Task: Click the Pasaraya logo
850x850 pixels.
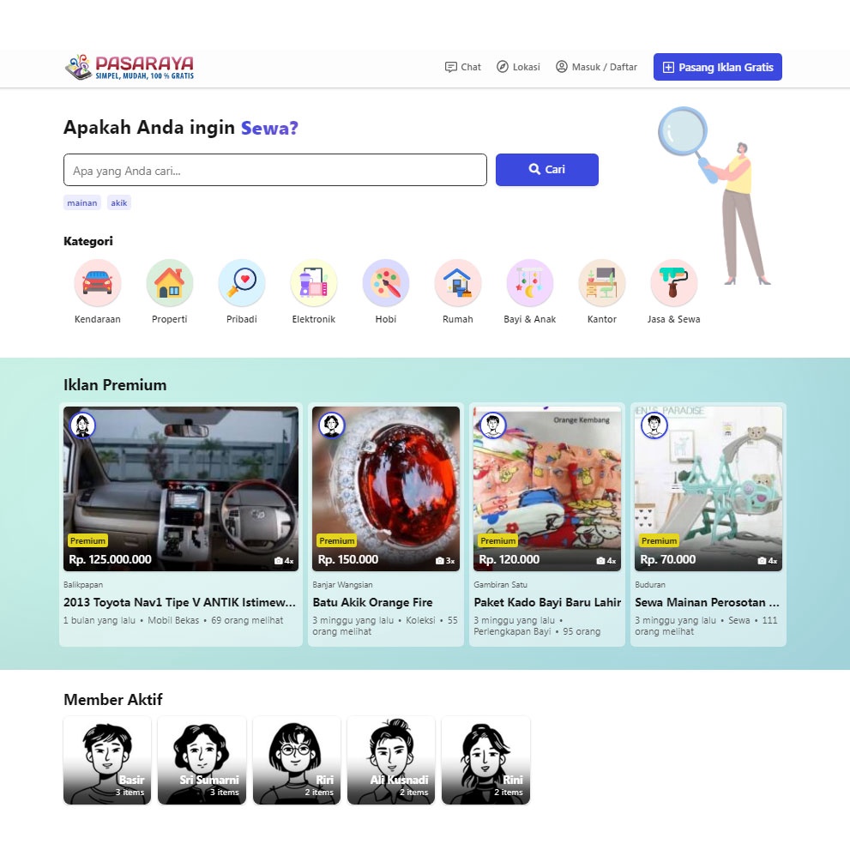Action: tap(129, 67)
